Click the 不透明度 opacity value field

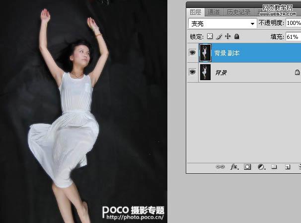point(294,23)
